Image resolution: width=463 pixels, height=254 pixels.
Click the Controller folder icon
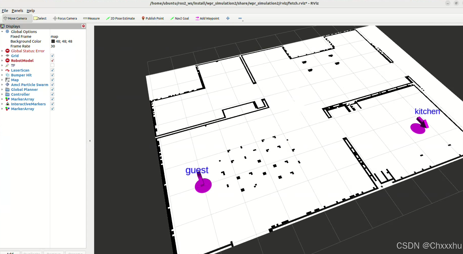7,94
